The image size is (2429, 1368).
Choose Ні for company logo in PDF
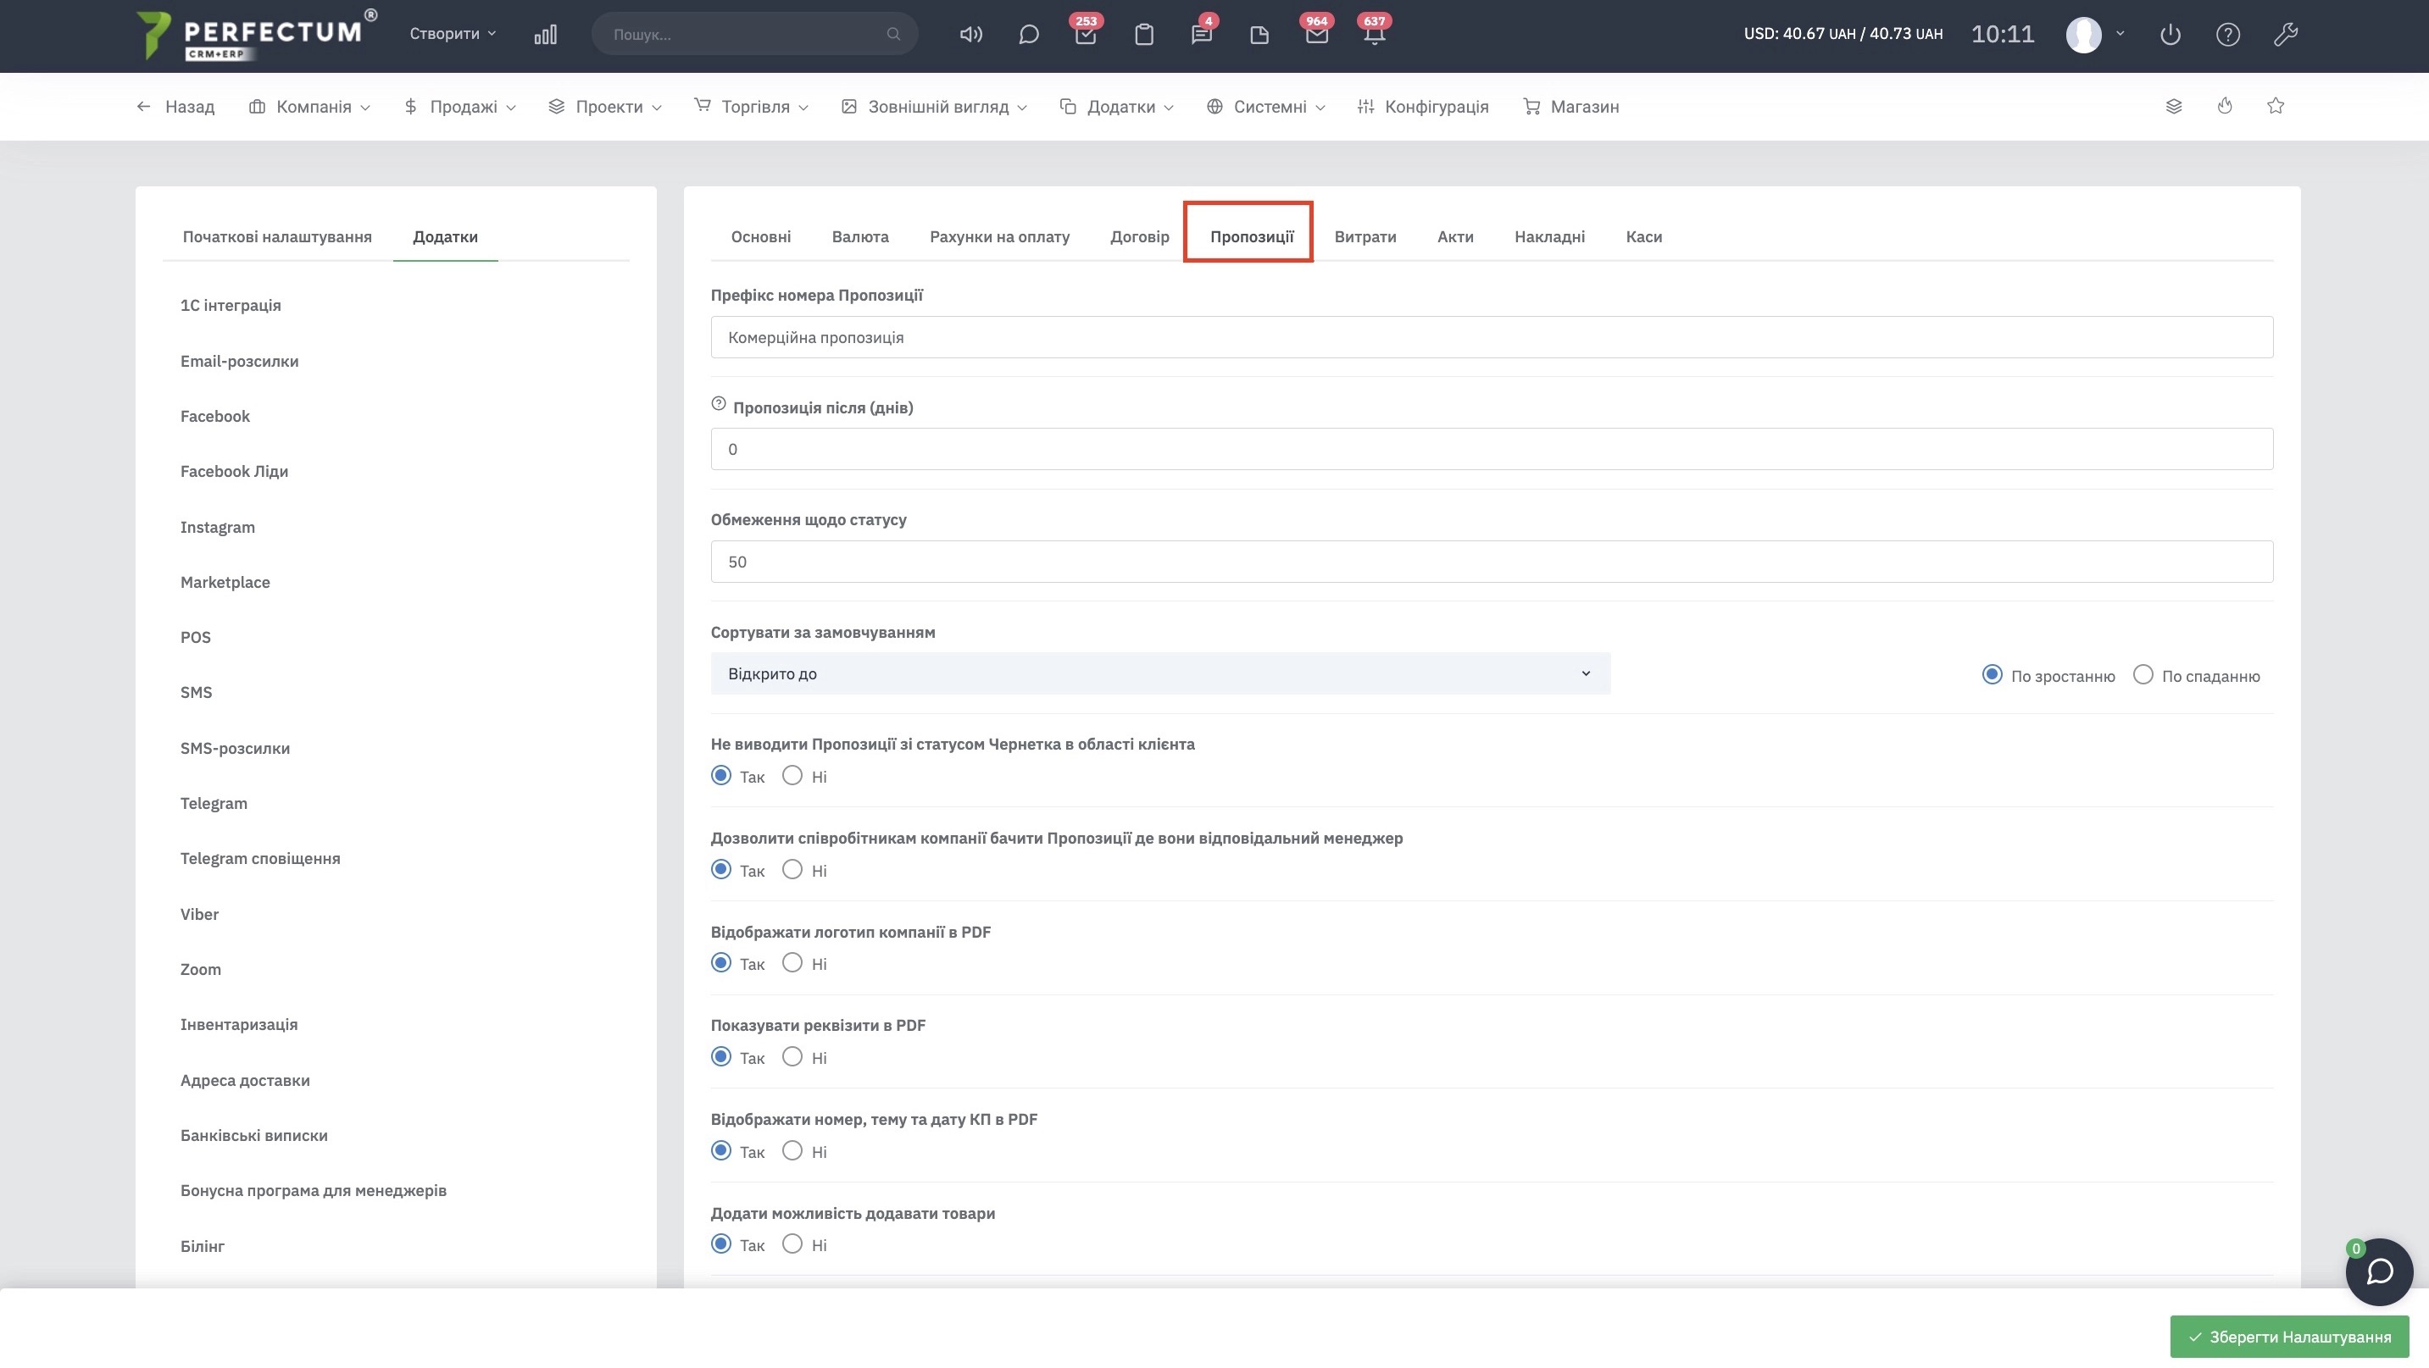pos(792,963)
